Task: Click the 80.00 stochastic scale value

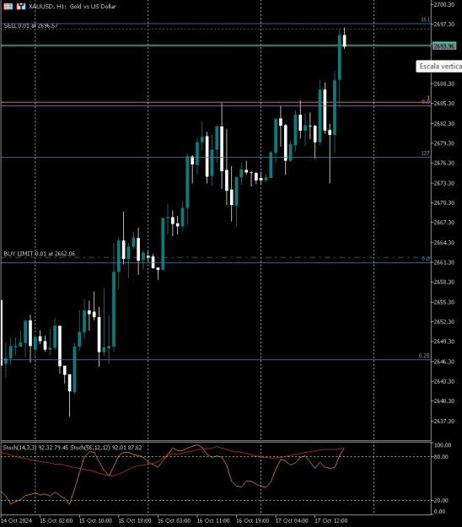Action: tap(442, 456)
